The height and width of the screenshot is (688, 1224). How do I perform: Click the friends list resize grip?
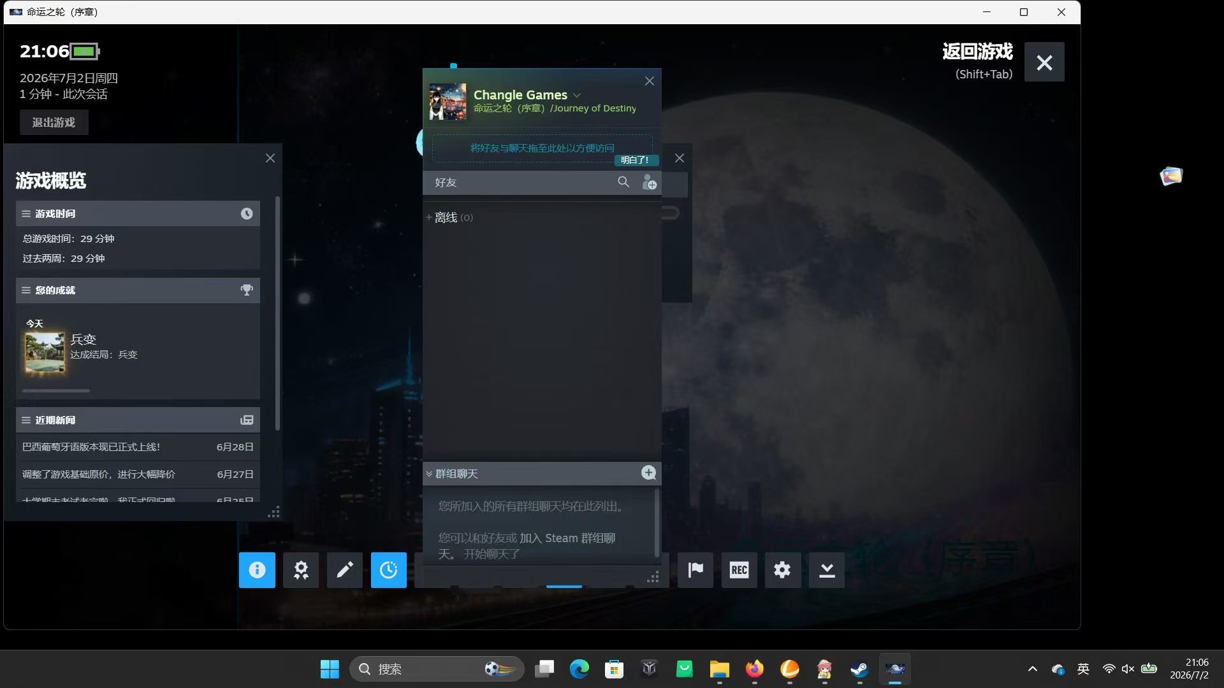pos(653,577)
